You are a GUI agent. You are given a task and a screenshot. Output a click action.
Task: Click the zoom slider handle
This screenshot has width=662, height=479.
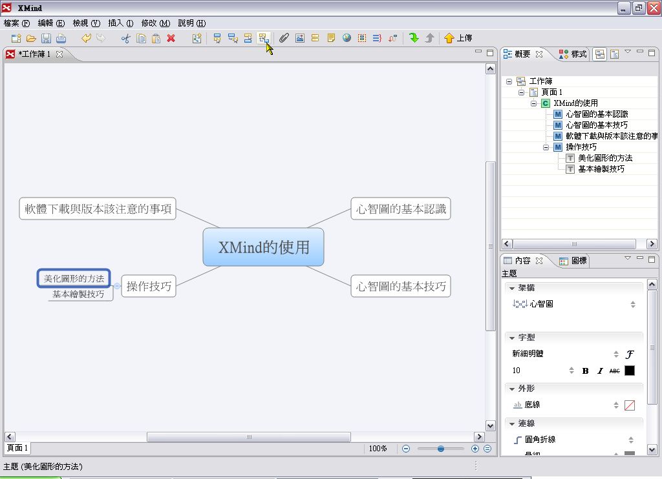pos(441,449)
